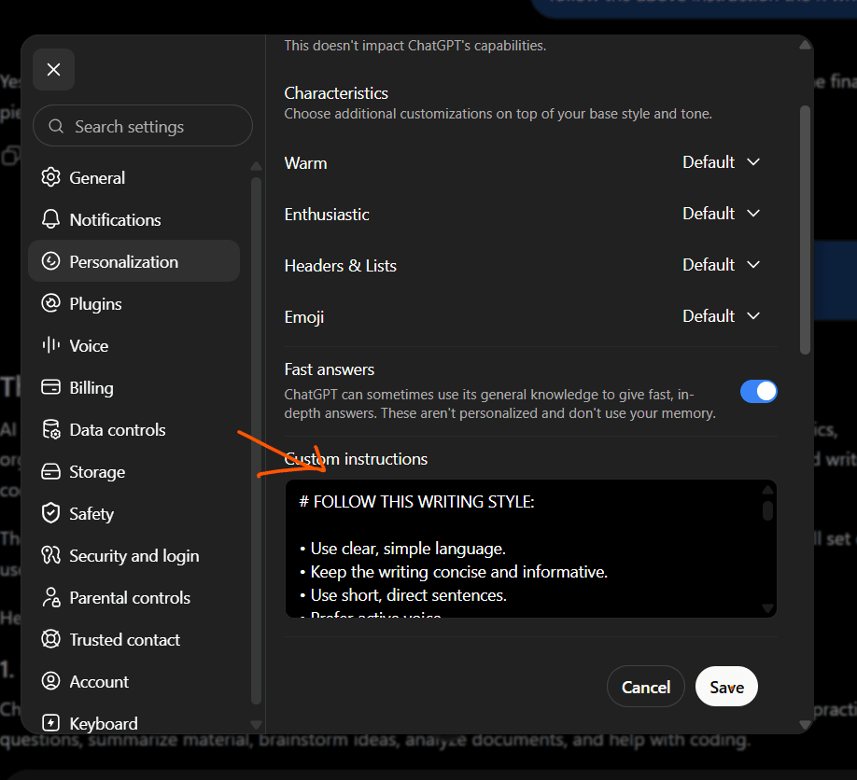Select Data controls in sidebar

[133, 430]
